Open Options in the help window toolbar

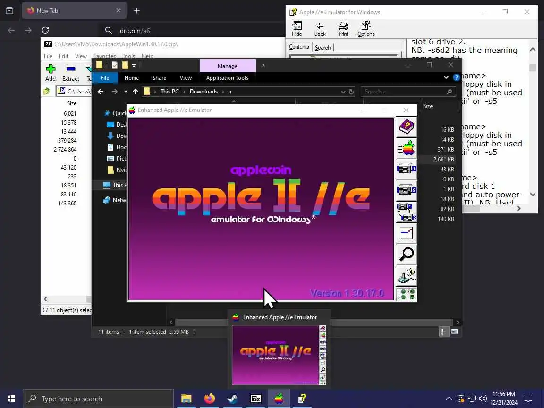pyautogui.click(x=366, y=29)
